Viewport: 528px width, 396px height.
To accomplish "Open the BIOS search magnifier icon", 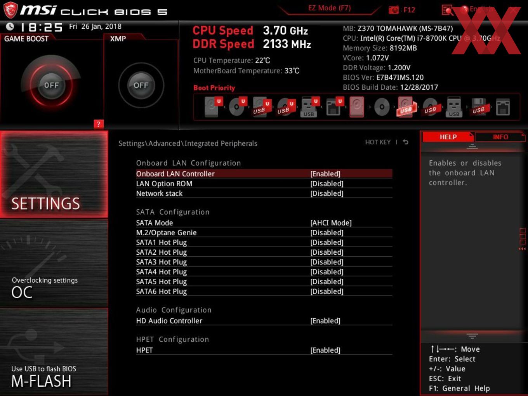I will [447, 10].
